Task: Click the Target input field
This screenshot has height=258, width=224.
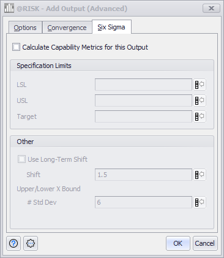Action: click(x=143, y=116)
